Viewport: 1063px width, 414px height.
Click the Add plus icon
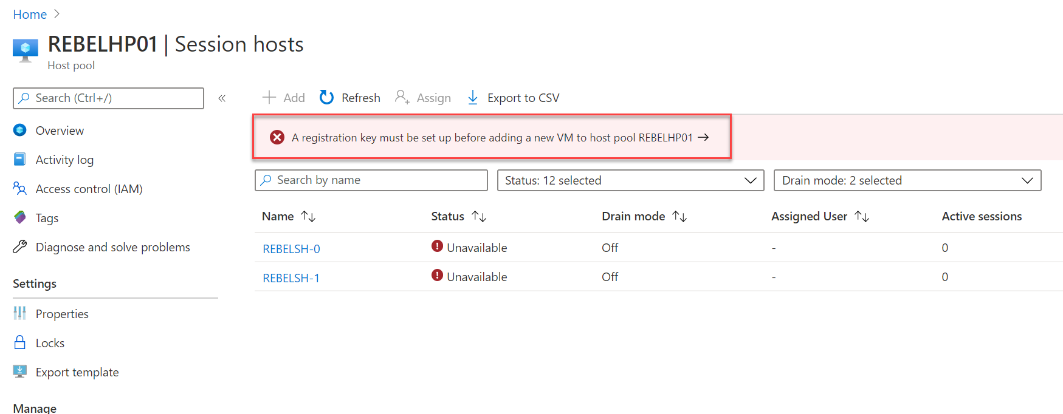269,97
